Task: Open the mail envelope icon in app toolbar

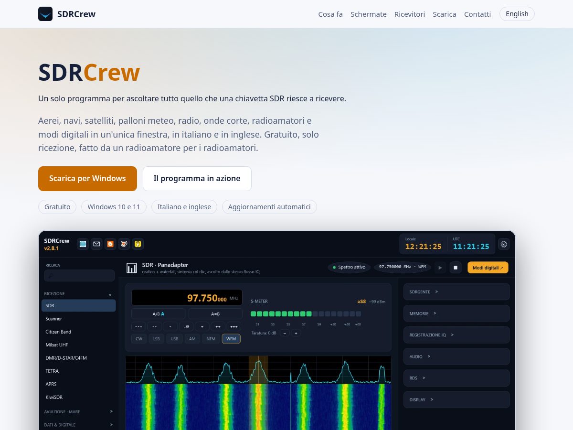Action: point(97,244)
